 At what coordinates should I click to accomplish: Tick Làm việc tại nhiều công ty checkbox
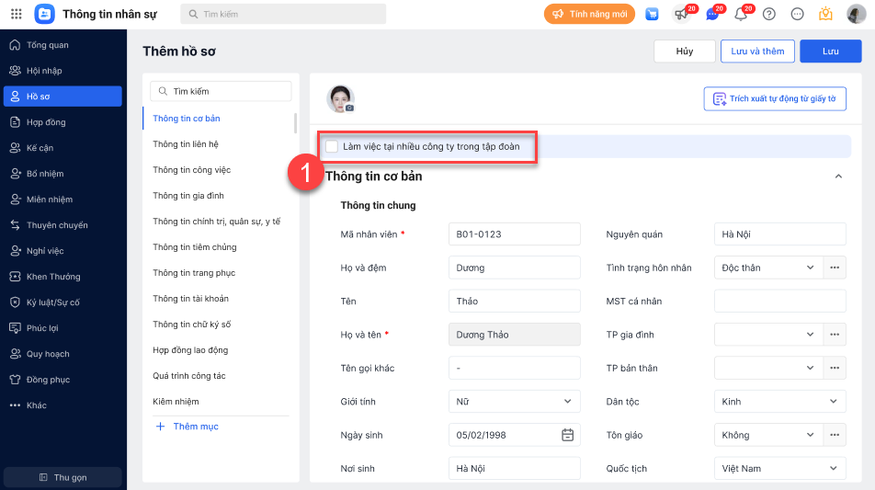click(x=332, y=146)
